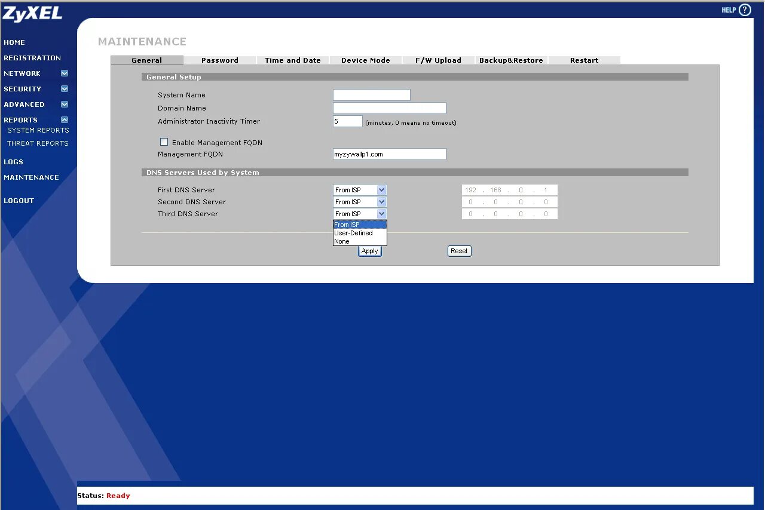Click Second DNS Server IP address field
Viewport: 765px width, 510px height.
tap(510, 202)
